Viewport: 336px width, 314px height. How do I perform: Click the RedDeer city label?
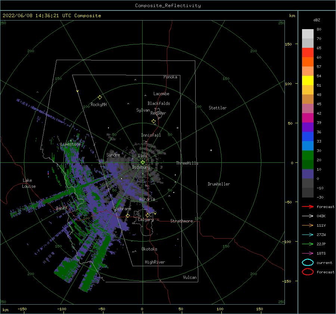pos(158,113)
